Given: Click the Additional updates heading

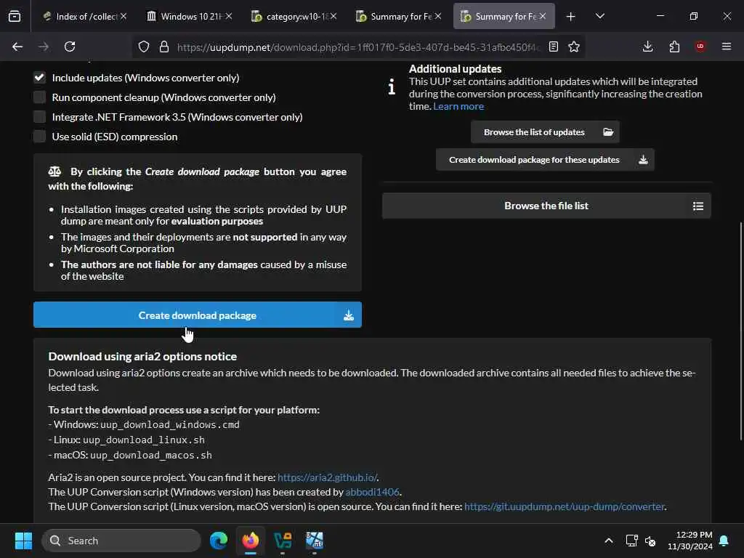Looking at the screenshot, I should [x=455, y=69].
